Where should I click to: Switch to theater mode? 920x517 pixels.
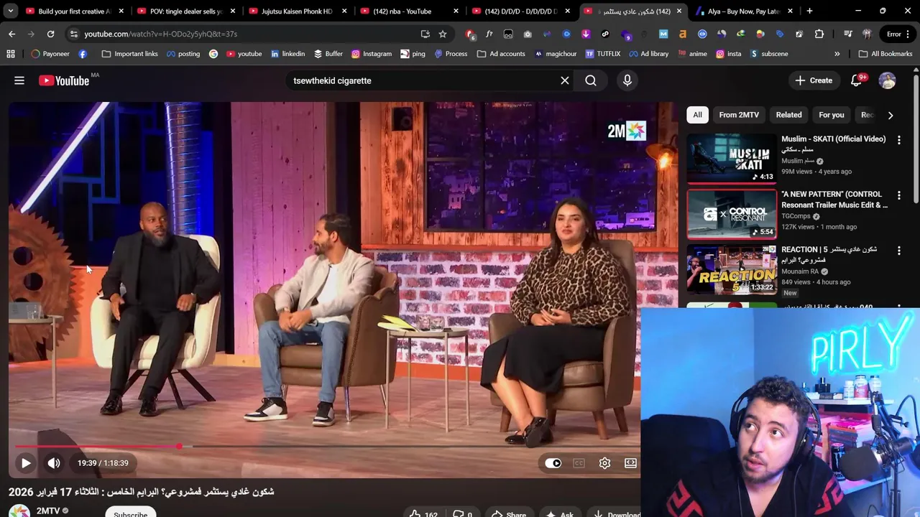(630, 463)
